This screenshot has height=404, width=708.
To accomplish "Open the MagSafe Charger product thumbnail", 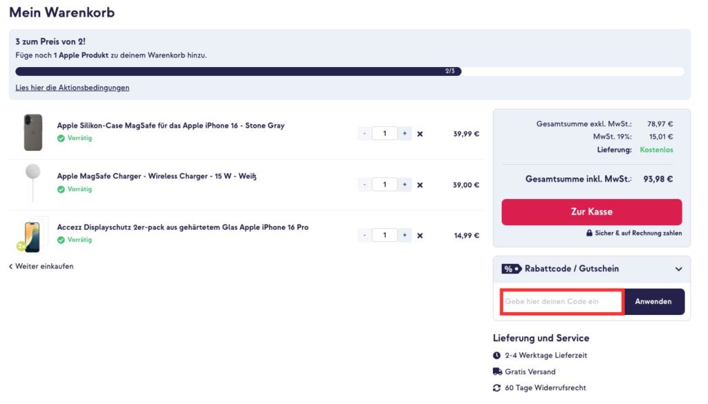I will (x=33, y=182).
